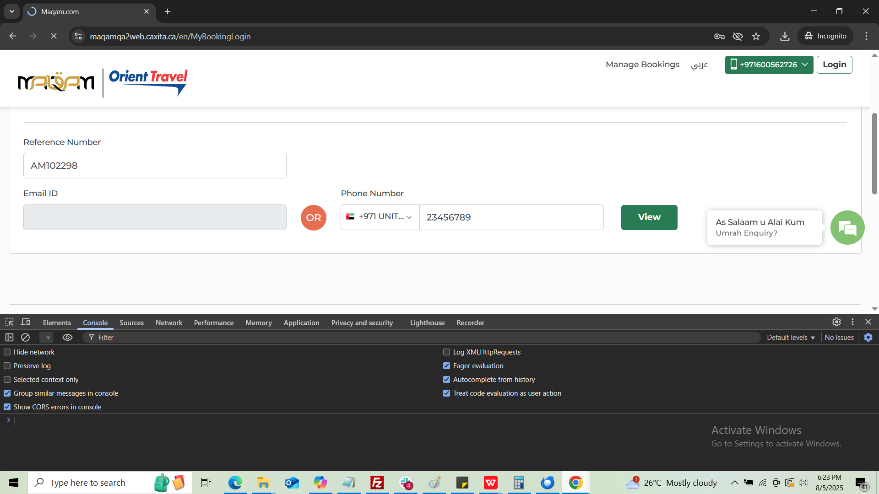Open the Elements tab

[x=57, y=322]
